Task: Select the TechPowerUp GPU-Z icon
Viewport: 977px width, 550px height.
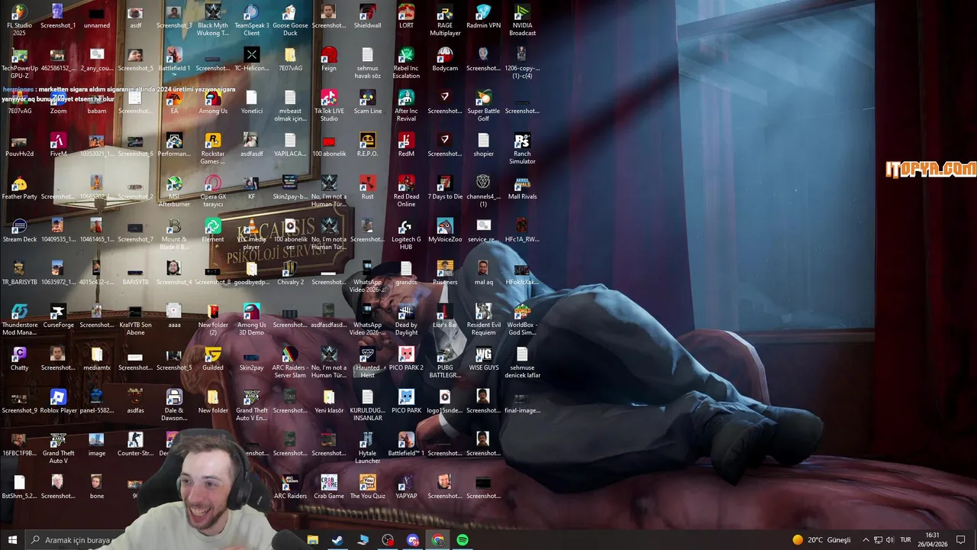Action: coord(19,63)
